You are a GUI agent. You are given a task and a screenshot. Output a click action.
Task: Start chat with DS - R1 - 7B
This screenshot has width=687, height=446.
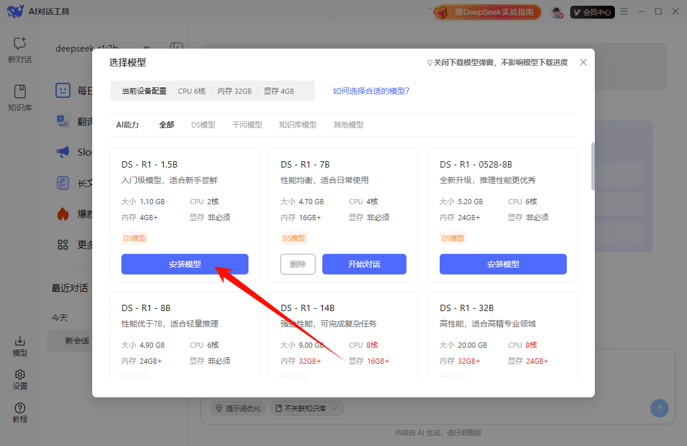[x=364, y=264]
